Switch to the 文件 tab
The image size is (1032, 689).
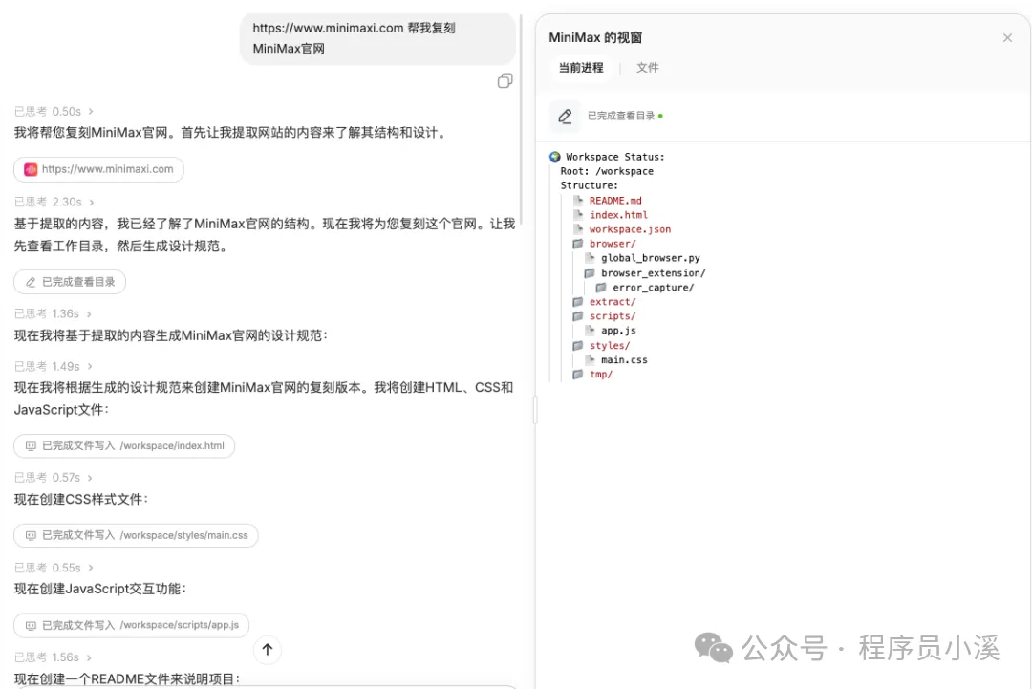[x=648, y=68]
